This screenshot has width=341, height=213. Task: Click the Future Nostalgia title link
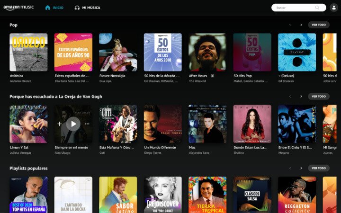click(112, 76)
